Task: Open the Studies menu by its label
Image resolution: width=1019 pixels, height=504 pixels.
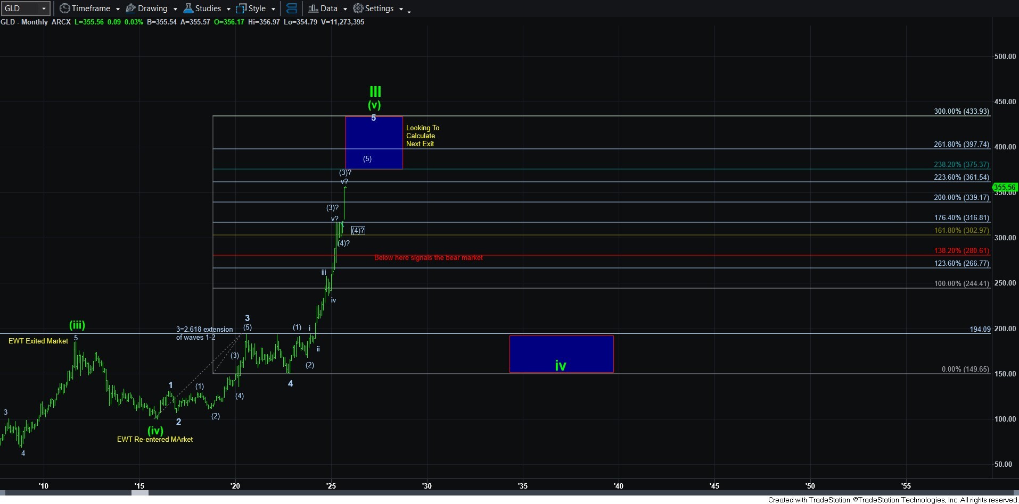Action: (208, 9)
